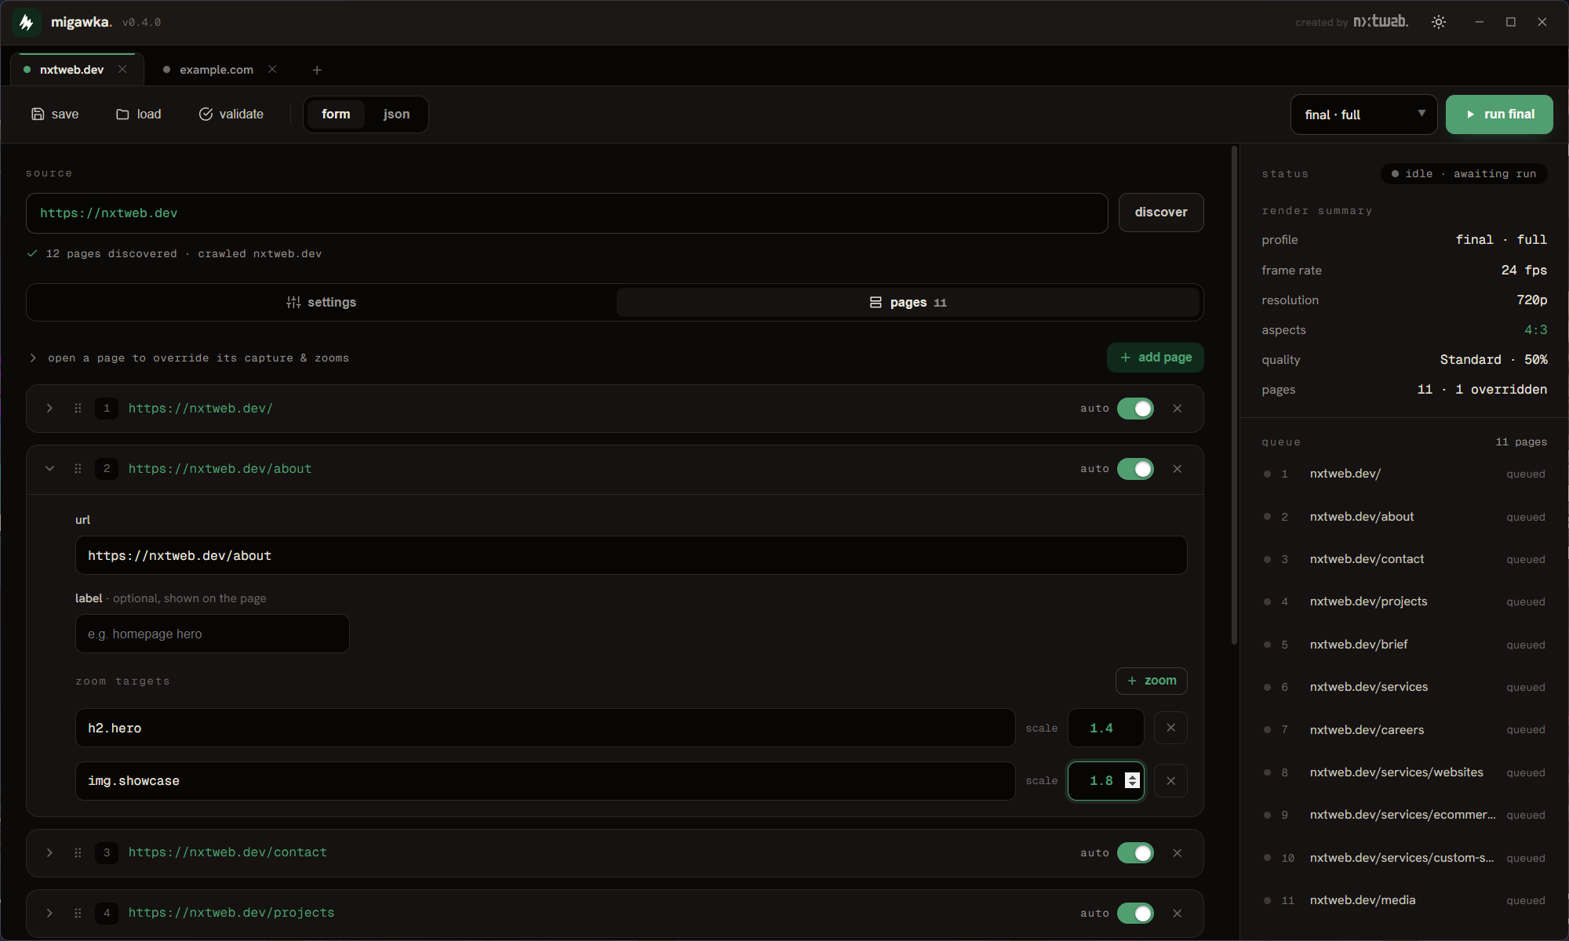Remove the nxtweb.dev/ page
This screenshot has width=1569, height=941.
(x=1178, y=408)
